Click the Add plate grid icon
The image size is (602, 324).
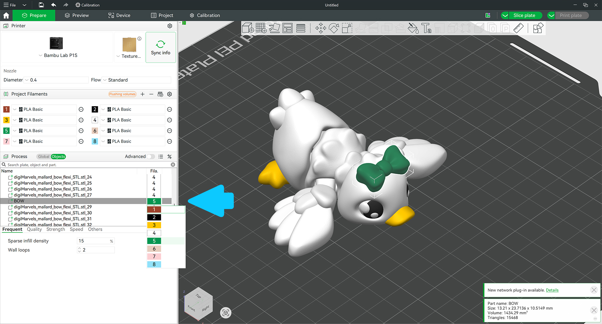[x=261, y=28]
